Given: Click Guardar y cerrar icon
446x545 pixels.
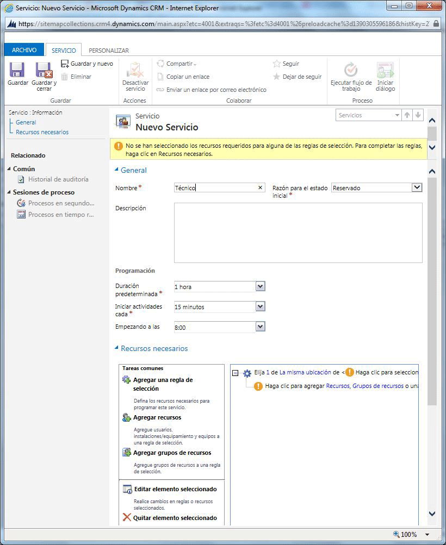Looking at the screenshot, I should point(44,70).
